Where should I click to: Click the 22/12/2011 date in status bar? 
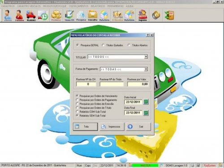coord(107,165)
